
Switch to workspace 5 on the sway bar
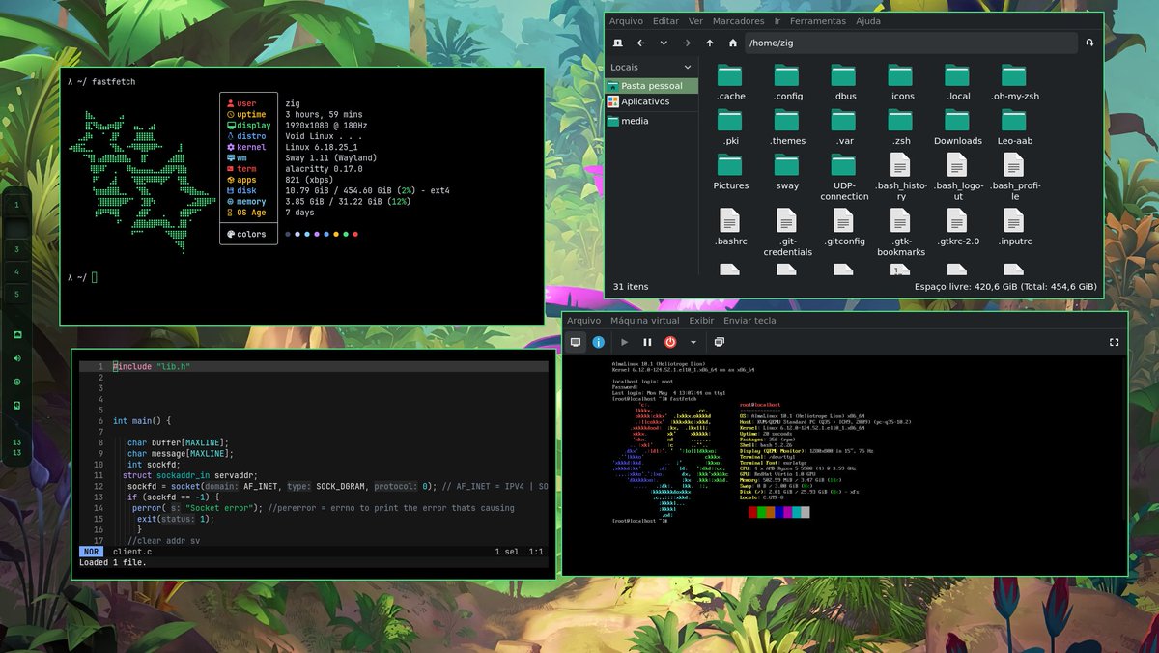tap(16, 294)
